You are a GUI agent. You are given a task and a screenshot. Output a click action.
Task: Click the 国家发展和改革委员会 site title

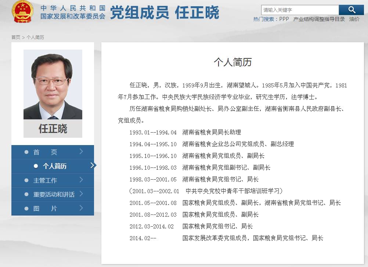point(73,16)
